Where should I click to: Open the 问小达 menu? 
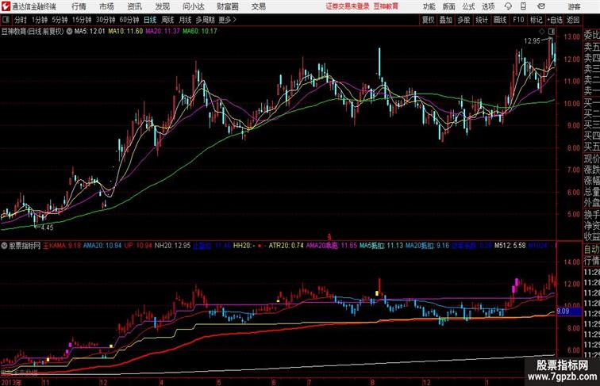pyautogui.click(x=193, y=6)
